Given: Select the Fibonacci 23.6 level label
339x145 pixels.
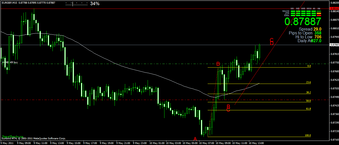Looking at the screenshot, I should [x=308, y=82].
